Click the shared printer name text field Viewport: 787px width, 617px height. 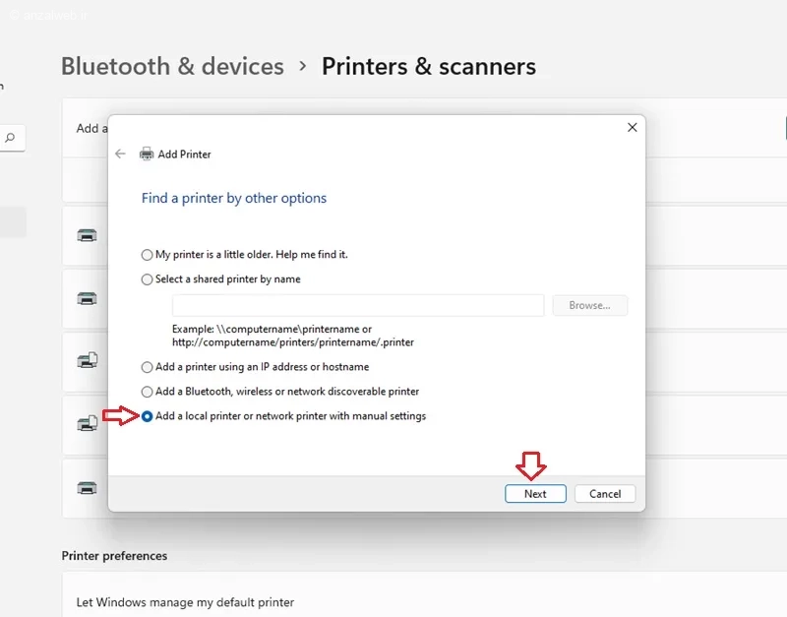[x=358, y=305]
